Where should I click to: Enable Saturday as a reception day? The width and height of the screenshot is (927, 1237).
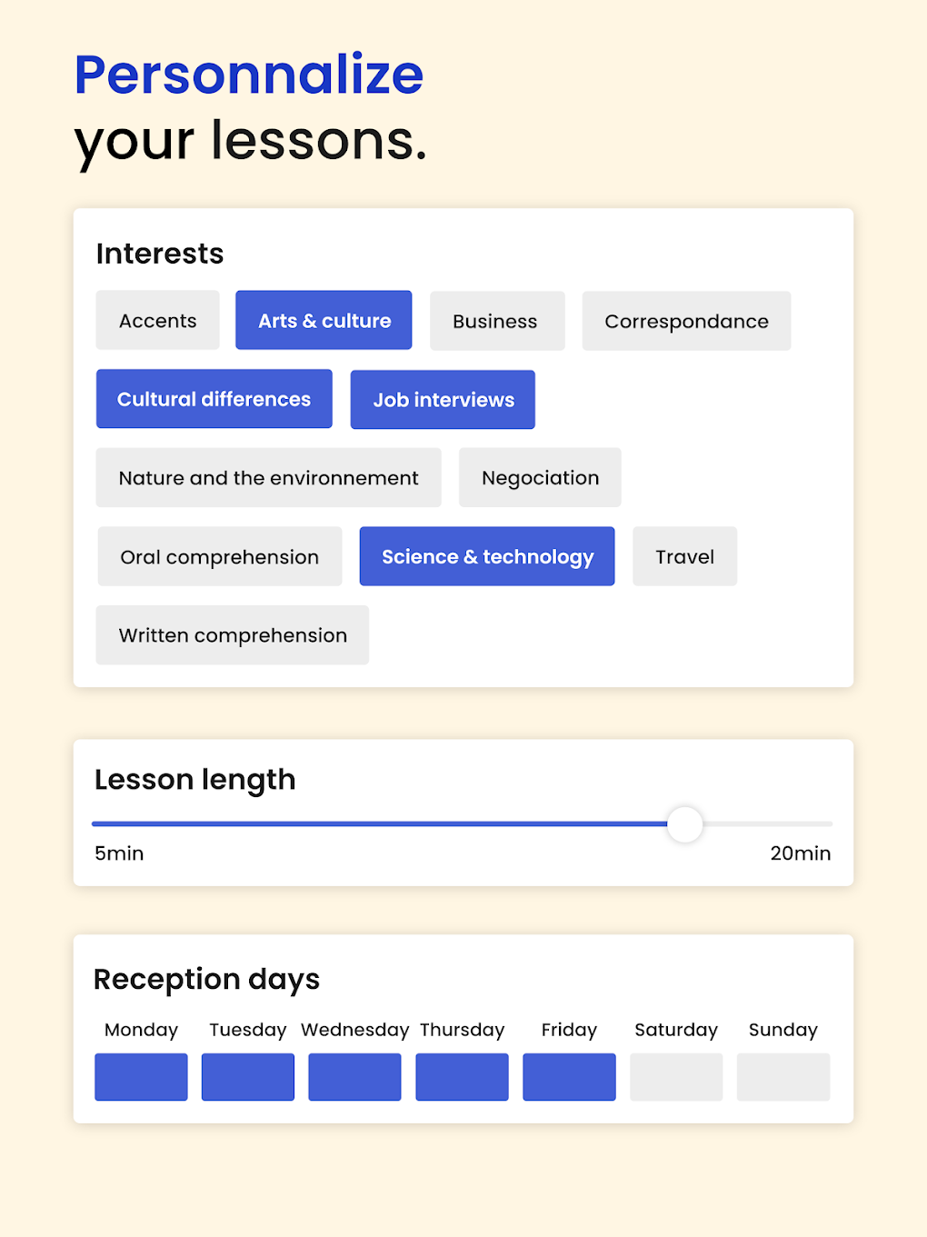676,1076
